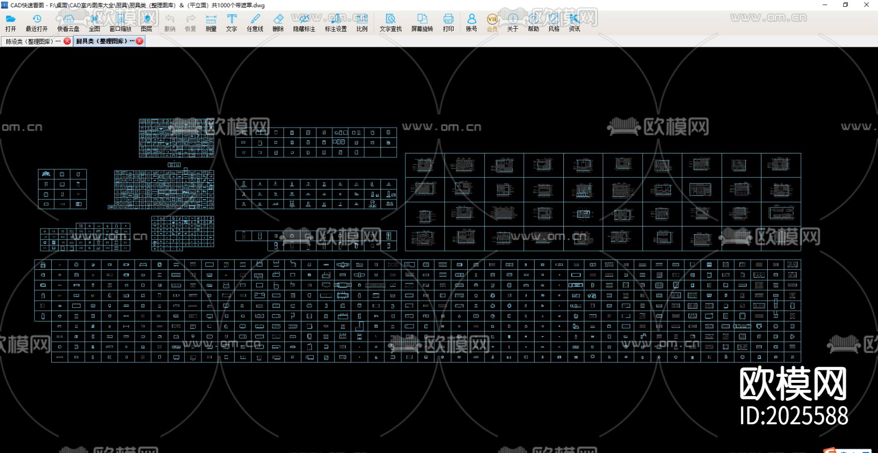Choose the 任意线 freehand line tool
This screenshot has width=878, height=453.
tap(255, 23)
